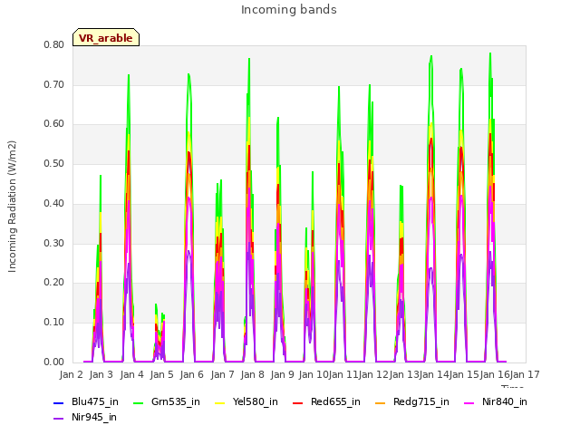Toggle the Red655_in legend label

(x=335, y=402)
